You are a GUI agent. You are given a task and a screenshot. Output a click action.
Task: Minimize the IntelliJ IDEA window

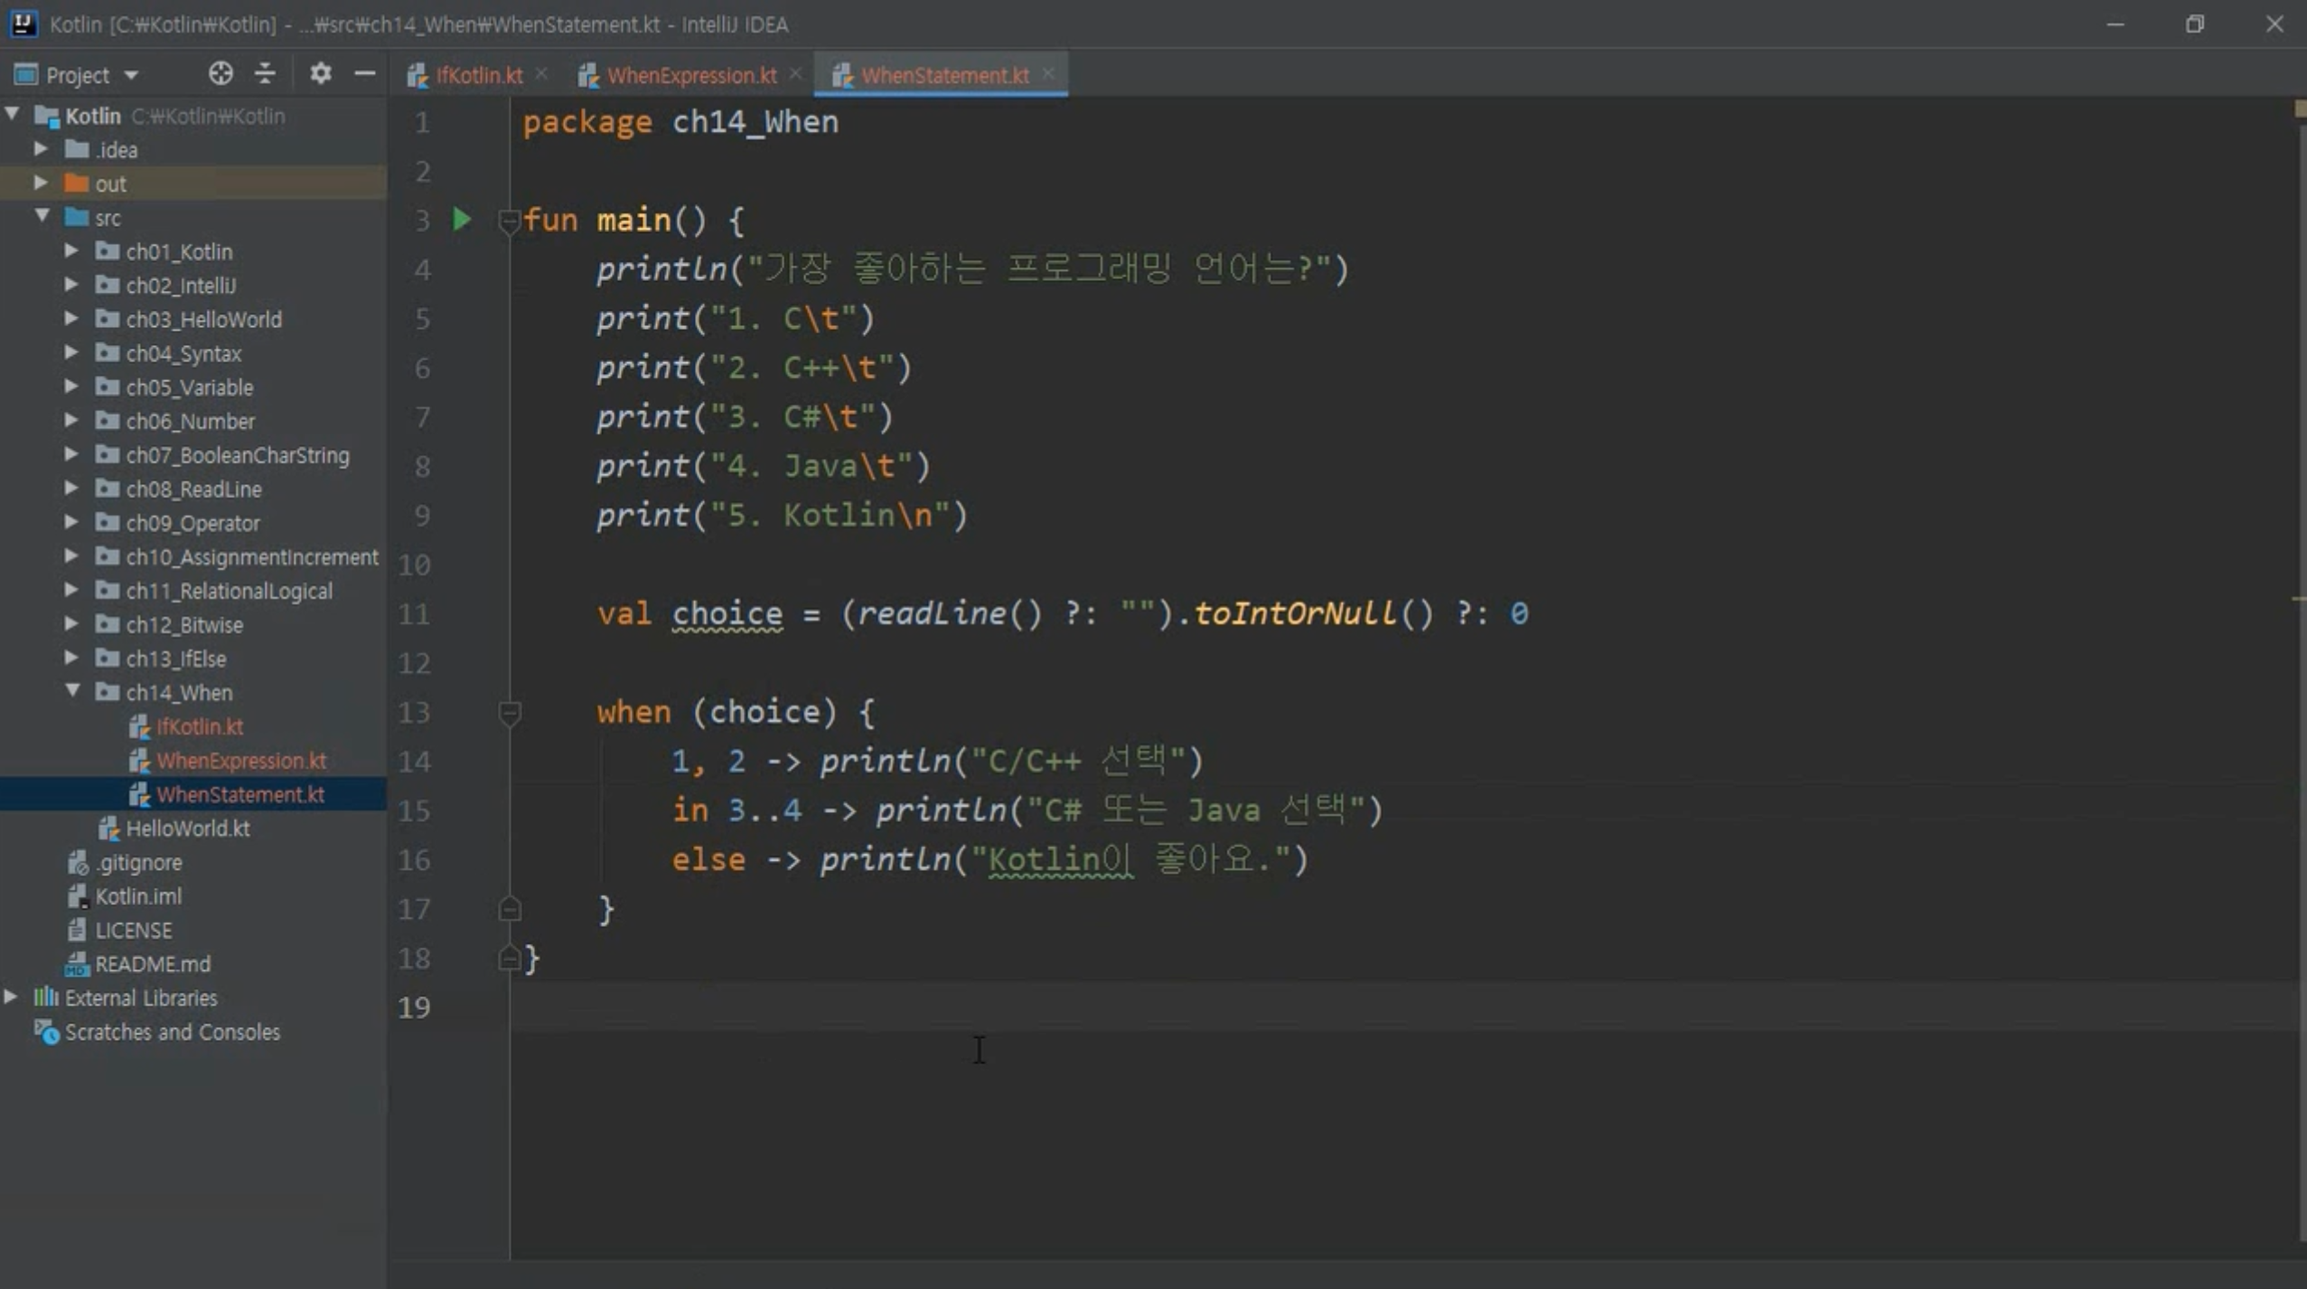coord(2115,24)
